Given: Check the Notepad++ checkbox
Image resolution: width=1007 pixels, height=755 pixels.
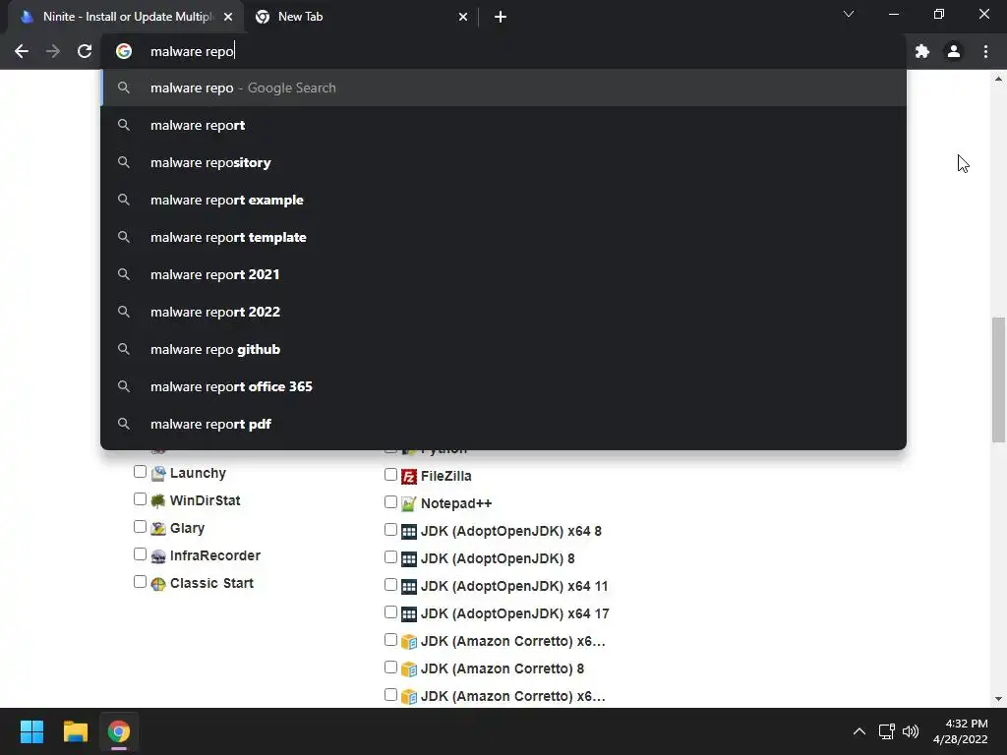Looking at the screenshot, I should 390,502.
